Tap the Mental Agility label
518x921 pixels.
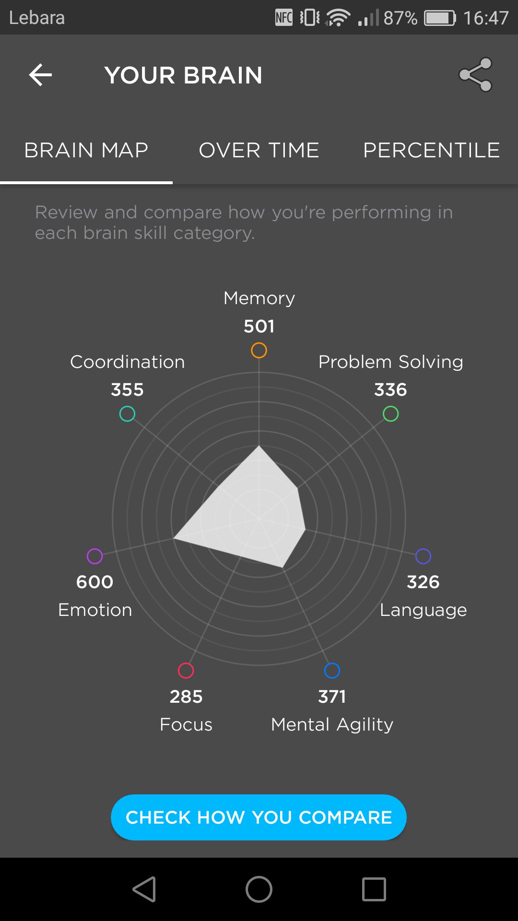point(332,724)
